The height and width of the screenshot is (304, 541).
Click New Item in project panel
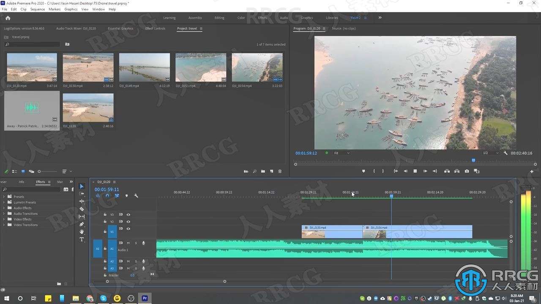point(271,171)
